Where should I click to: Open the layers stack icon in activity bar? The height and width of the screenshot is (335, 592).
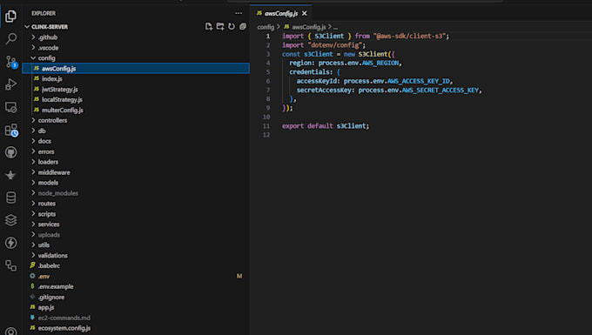[10, 220]
